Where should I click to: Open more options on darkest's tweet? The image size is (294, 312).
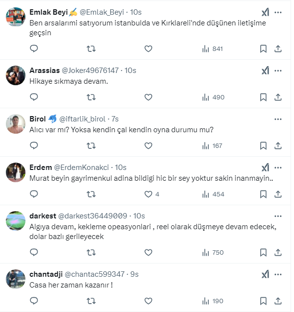278,216
